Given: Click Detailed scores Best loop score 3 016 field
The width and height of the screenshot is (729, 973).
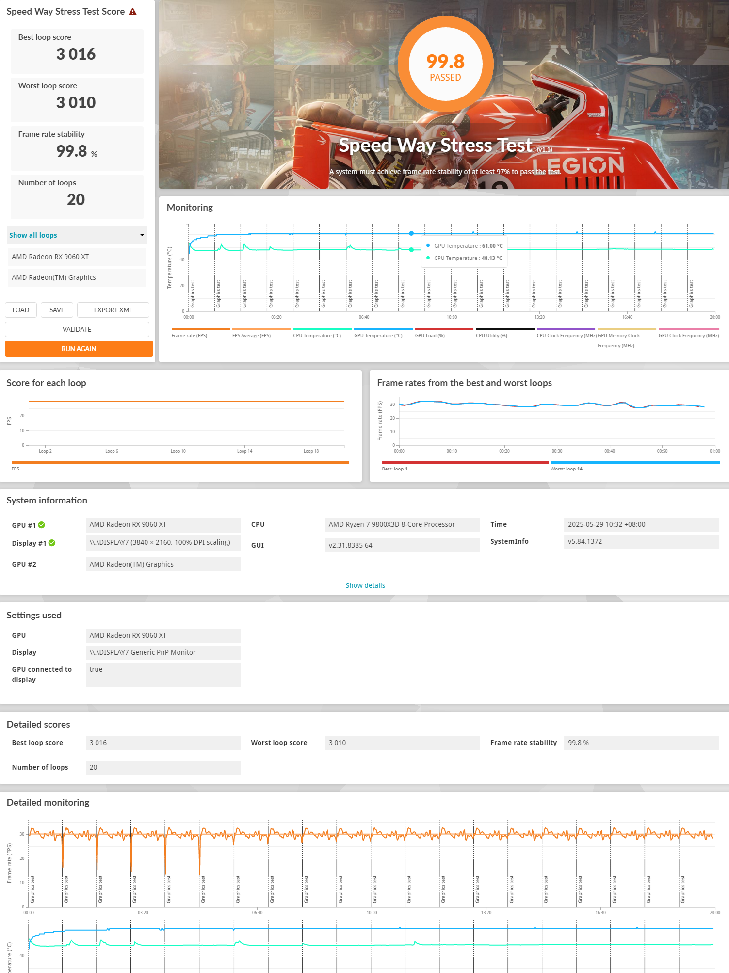Looking at the screenshot, I should [x=163, y=743].
